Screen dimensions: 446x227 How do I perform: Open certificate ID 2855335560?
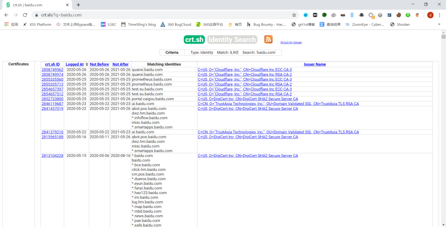pyautogui.click(x=52, y=79)
